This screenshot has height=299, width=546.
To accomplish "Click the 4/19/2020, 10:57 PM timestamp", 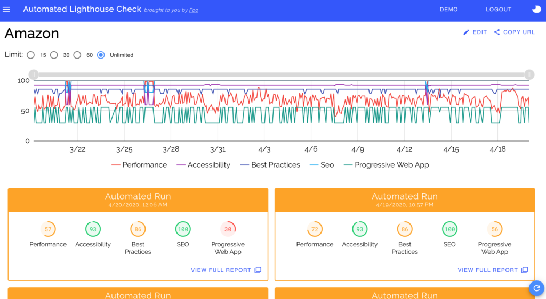I will point(405,205).
